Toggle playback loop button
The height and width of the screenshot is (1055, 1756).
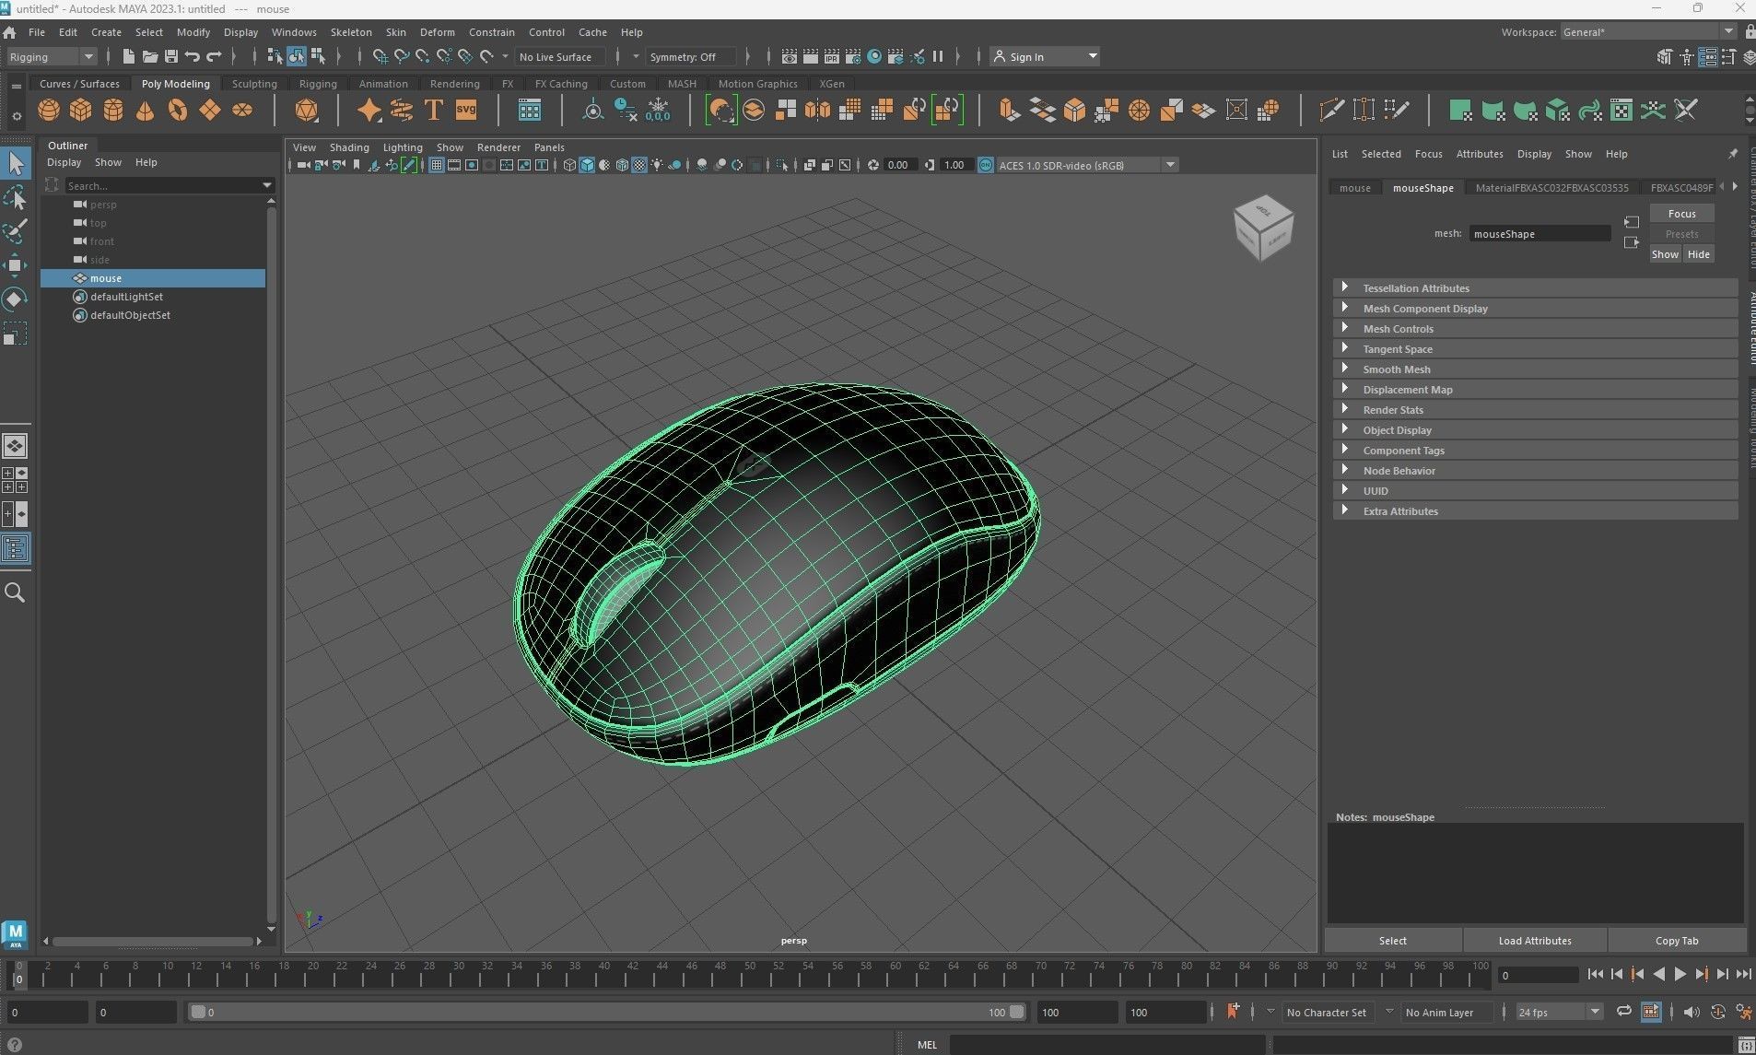(x=1623, y=1012)
